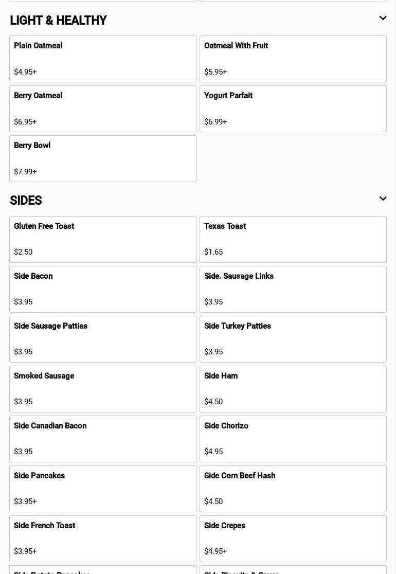The height and width of the screenshot is (574, 396).
Task: Choose Oatmeal With Fruit item
Action: (x=293, y=59)
